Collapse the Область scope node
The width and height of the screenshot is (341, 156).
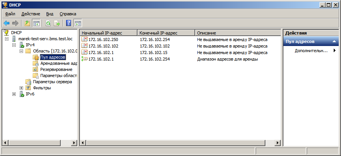tap(21, 51)
